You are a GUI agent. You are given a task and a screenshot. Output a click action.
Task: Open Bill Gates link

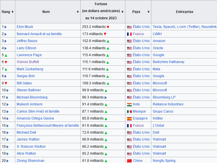tap(24, 83)
